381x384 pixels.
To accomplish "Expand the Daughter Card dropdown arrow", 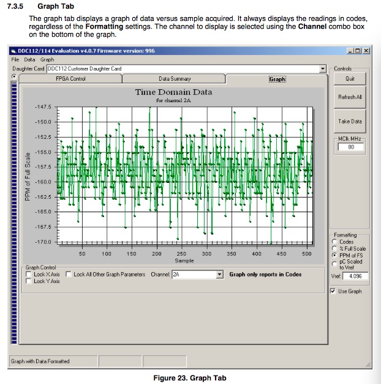I will pyautogui.click(x=323, y=69).
